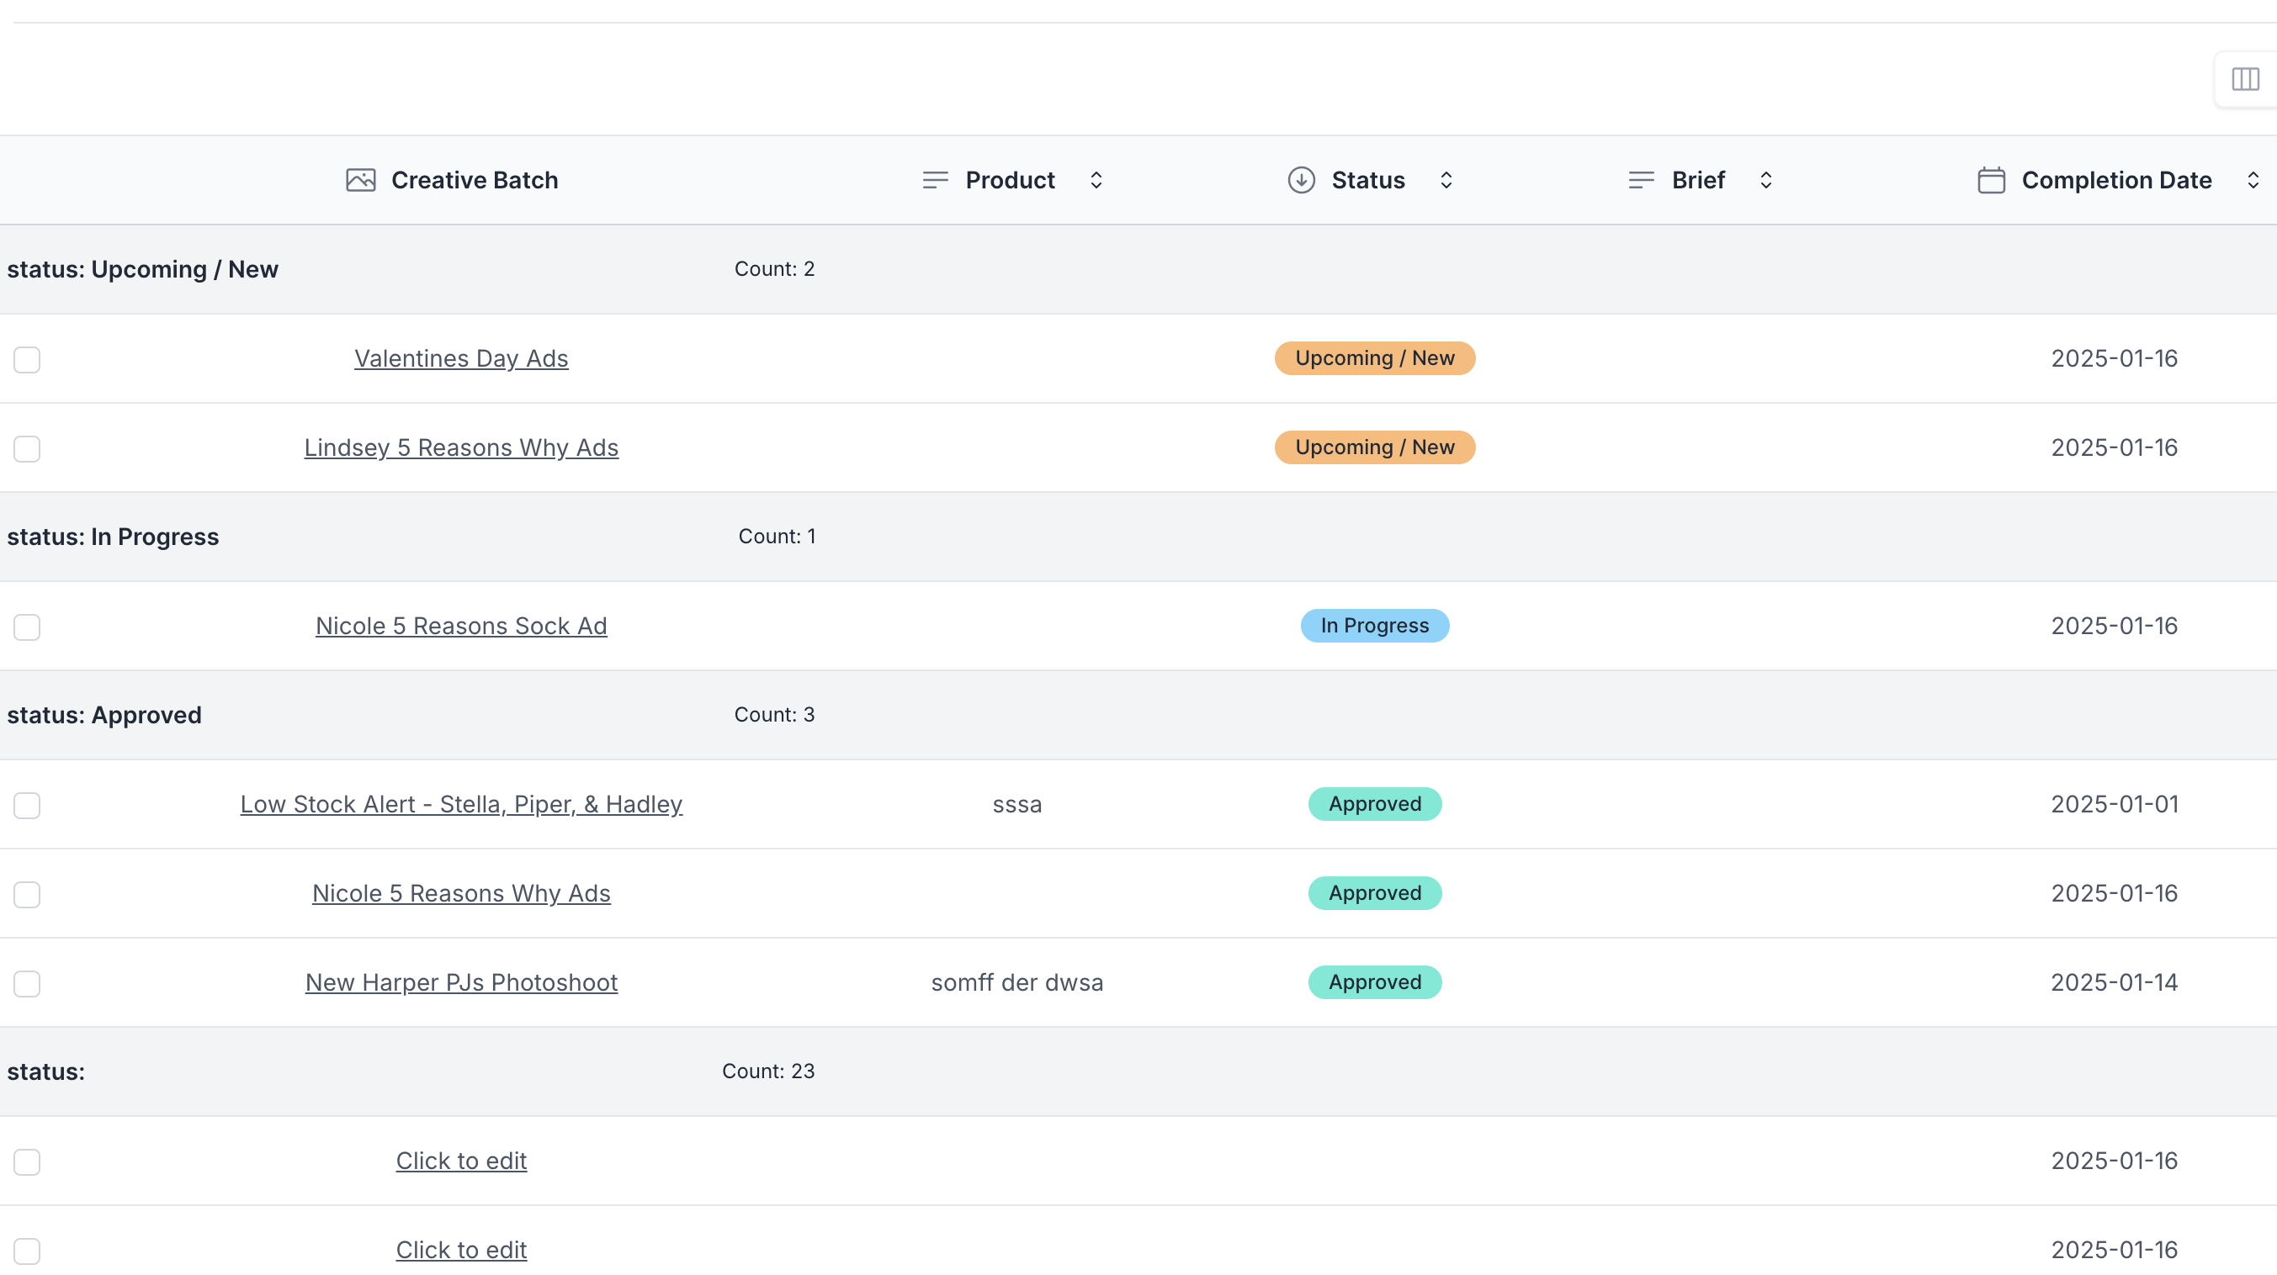This screenshot has width=2277, height=1275.
Task: Toggle sort arrows on Brief column
Action: click(1766, 180)
